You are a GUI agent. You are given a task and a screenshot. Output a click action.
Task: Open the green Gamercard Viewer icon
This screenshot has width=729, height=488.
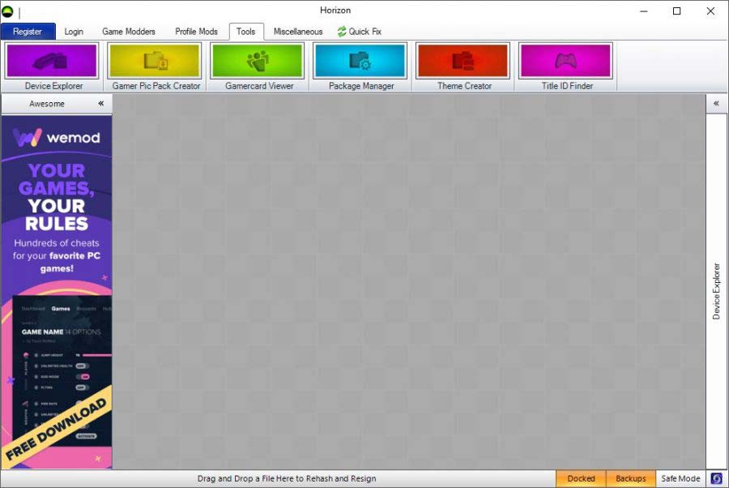(x=257, y=61)
